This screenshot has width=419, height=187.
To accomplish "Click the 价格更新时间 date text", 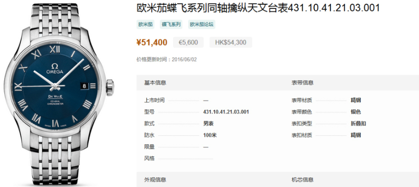I will click(x=167, y=60).
